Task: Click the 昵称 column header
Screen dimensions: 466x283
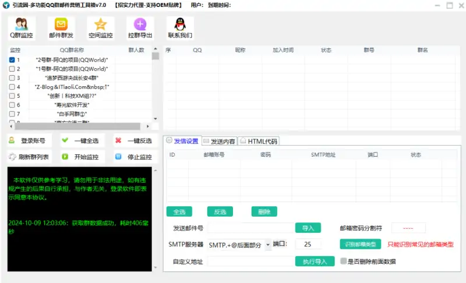Action: (240, 50)
